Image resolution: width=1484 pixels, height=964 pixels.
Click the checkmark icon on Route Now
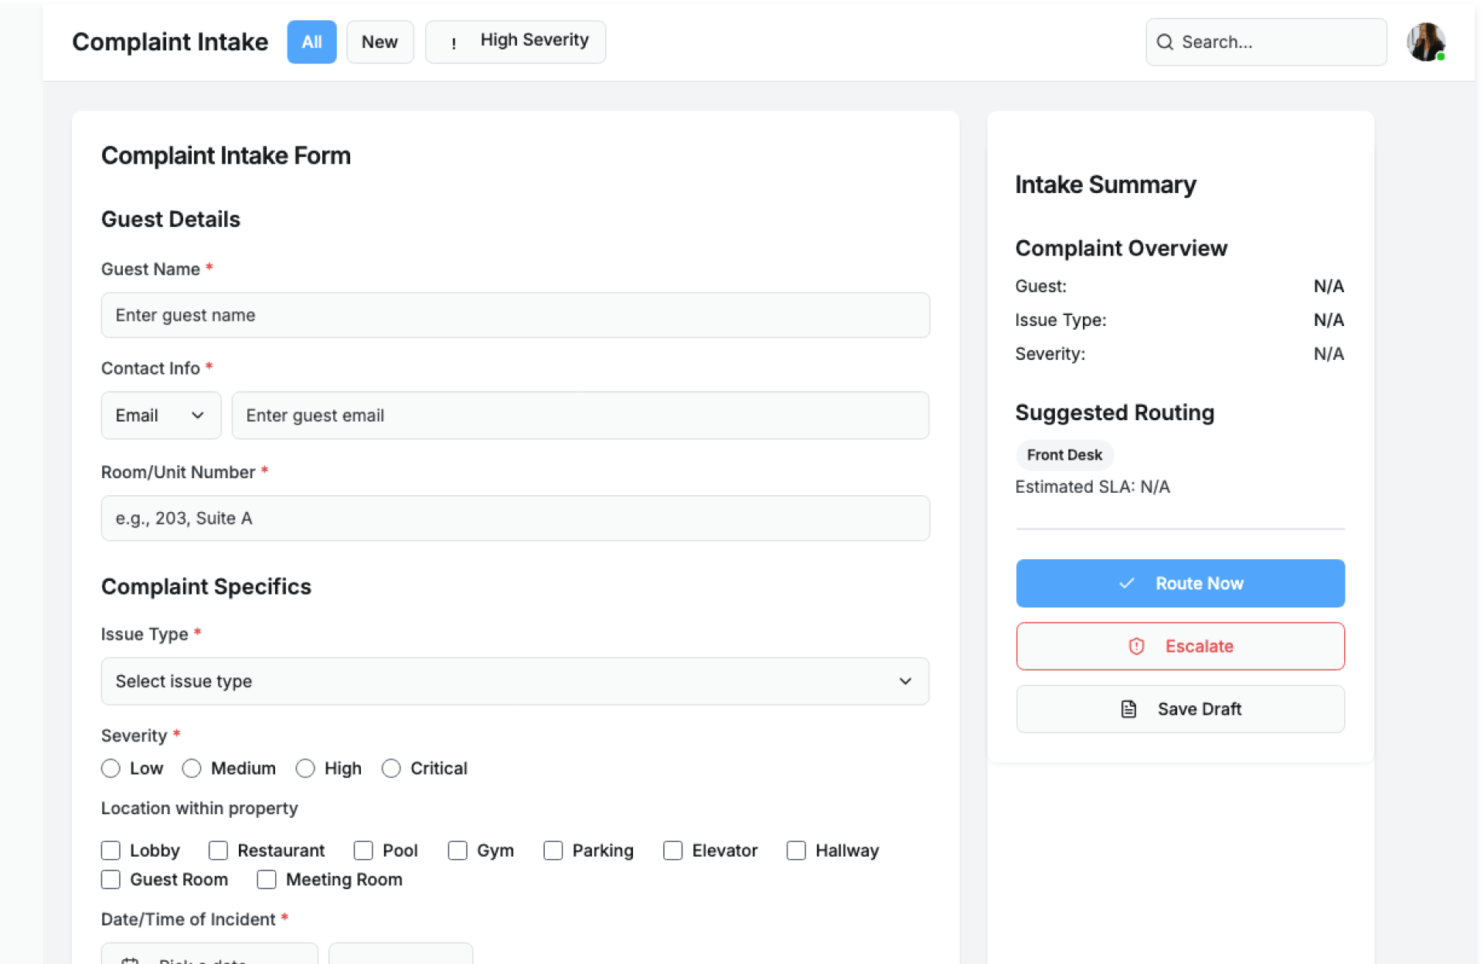pyautogui.click(x=1127, y=583)
